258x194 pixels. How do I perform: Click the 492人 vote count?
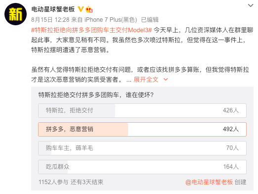pyautogui.click(x=231, y=129)
